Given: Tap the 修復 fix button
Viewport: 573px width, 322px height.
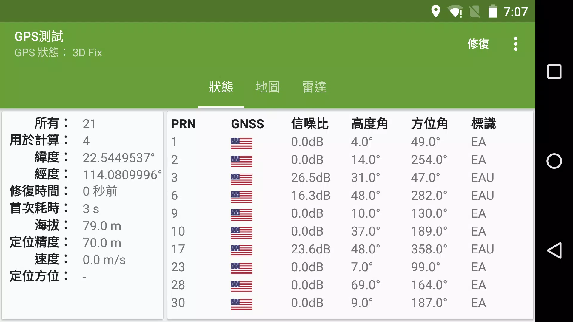Looking at the screenshot, I should pos(478,44).
